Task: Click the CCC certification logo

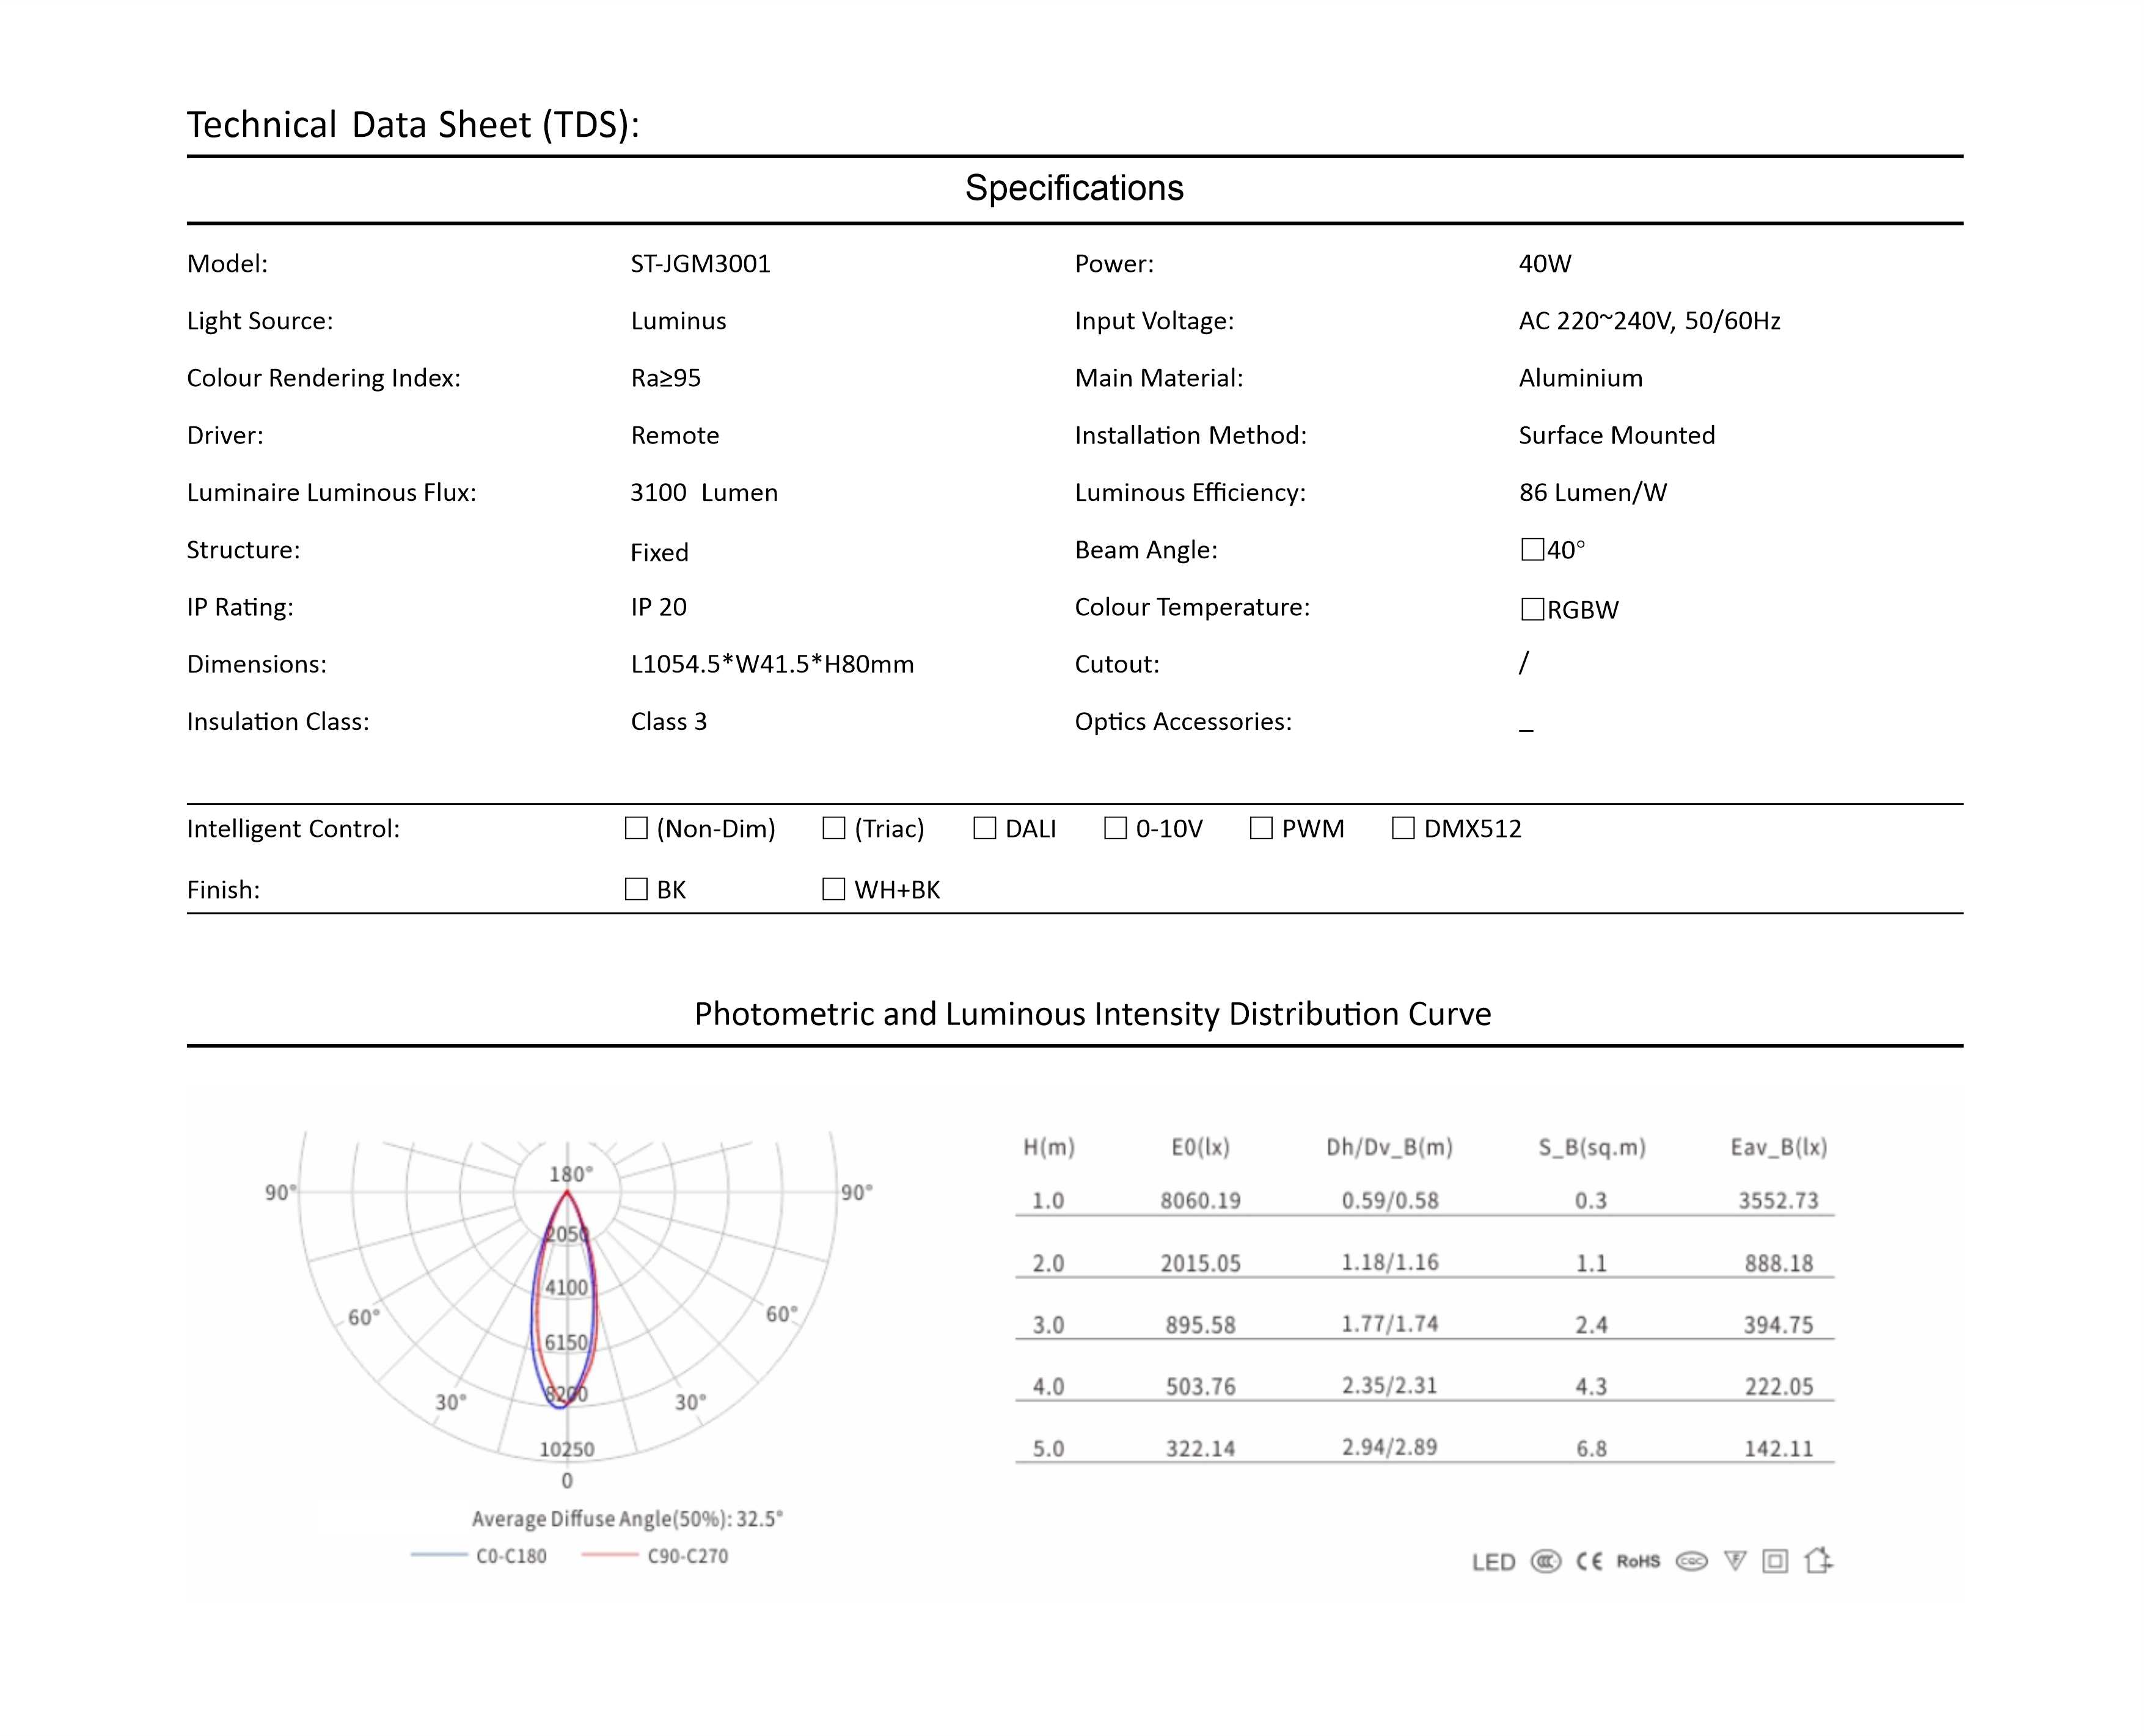Action: click(1545, 1561)
